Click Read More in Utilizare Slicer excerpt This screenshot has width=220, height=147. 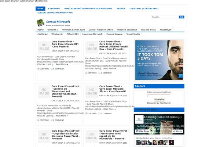point(110,109)
